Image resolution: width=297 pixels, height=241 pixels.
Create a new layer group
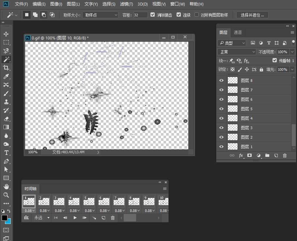(267, 156)
